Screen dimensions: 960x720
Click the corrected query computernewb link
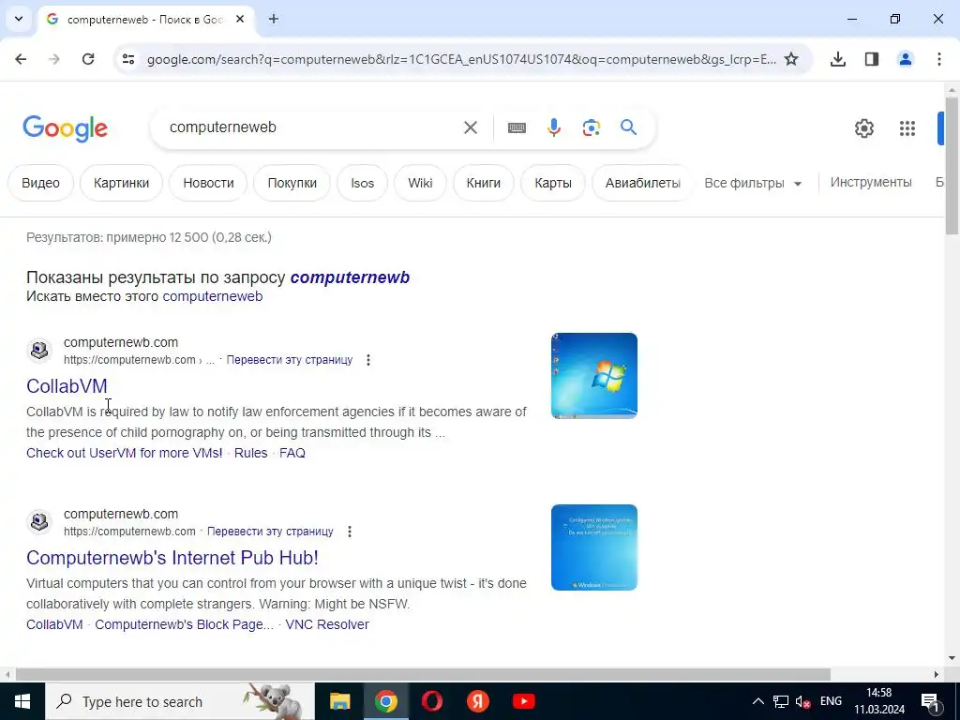(x=350, y=277)
